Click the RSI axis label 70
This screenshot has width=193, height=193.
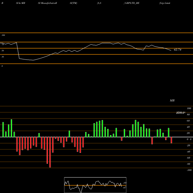pos(3,44)
